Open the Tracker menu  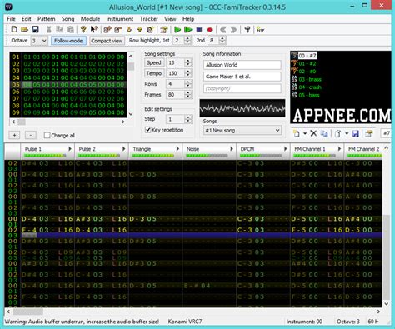tap(149, 19)
